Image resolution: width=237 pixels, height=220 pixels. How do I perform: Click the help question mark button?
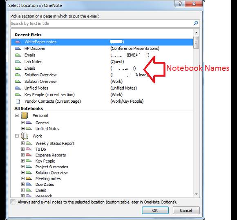[180, 4]
